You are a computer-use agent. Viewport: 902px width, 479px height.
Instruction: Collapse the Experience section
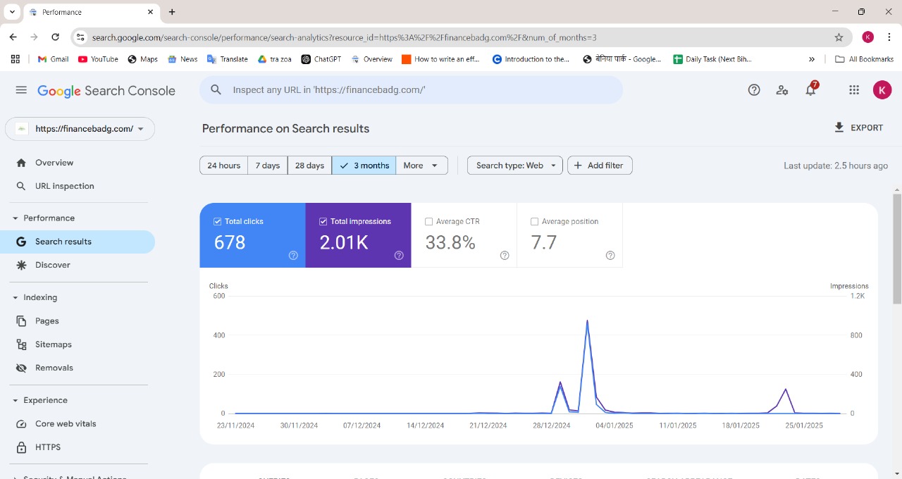coord(16,401)
